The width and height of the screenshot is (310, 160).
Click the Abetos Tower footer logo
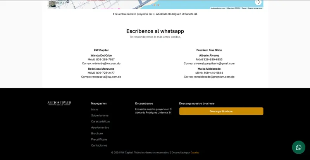(60, 103)
